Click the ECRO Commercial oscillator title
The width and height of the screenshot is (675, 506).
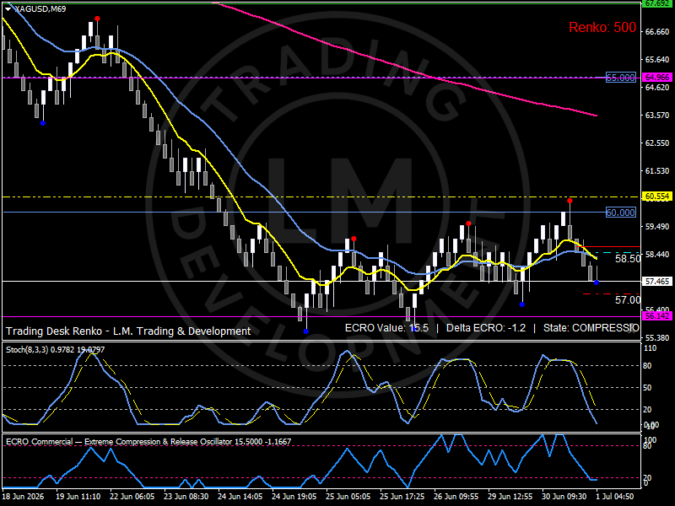pos(148,441)
